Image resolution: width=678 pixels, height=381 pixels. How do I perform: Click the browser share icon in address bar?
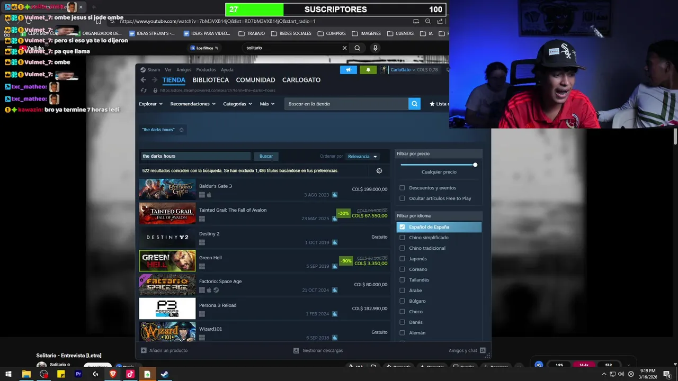coord(440,21)
